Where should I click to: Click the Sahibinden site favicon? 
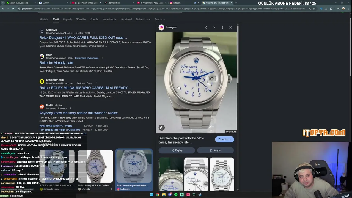[x=42, y=81]
